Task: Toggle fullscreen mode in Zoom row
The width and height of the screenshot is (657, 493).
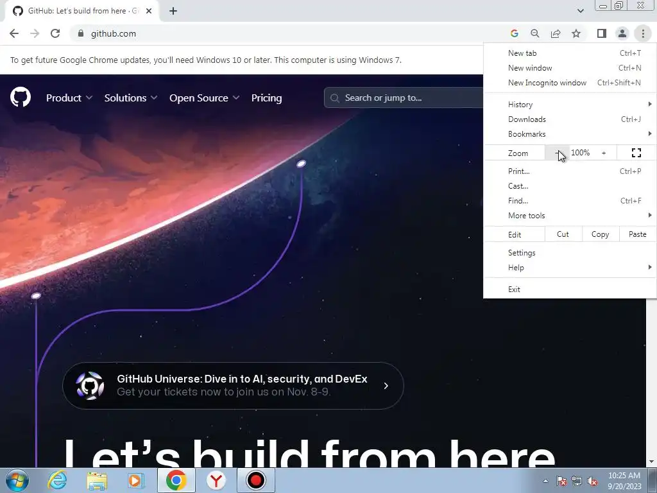Action: click(636, 153)
